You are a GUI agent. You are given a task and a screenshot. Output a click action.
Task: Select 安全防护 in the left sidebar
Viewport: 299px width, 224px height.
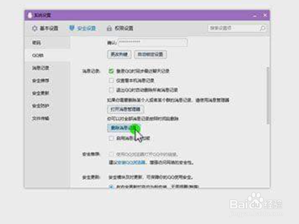[x=47, y=106]
